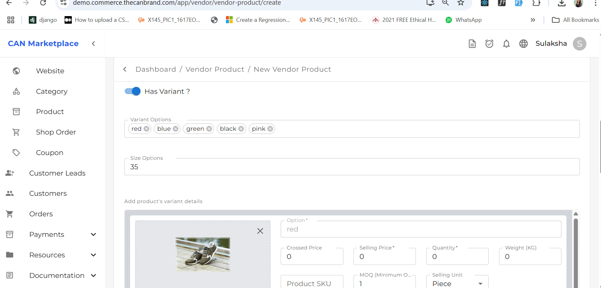
Task: Click the Crossed Price field
Action: [x=312, y=256]
